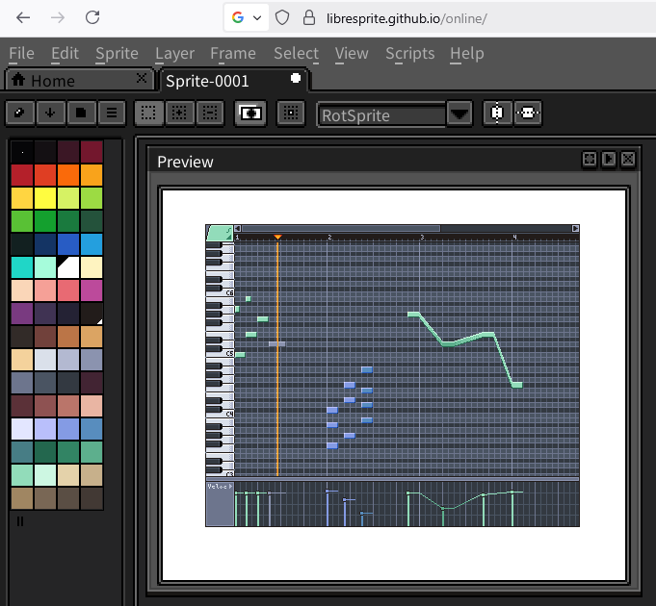This screenshot has height=606, width=656.
Task: Open the Google search engine dropdown
Action: [247, 17]
